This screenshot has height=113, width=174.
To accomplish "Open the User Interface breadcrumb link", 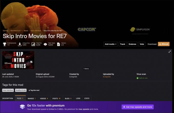I will click(36, 30).
